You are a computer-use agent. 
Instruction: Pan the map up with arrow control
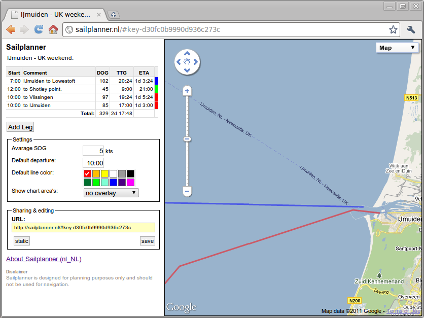tap(187, 53)
